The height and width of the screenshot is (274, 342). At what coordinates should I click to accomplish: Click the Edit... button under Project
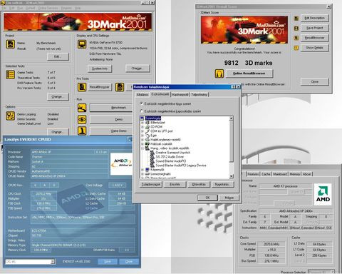point(58,56)
